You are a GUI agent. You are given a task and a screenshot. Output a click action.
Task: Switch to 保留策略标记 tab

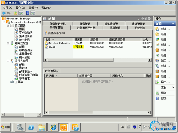click(x=57, y=24)
